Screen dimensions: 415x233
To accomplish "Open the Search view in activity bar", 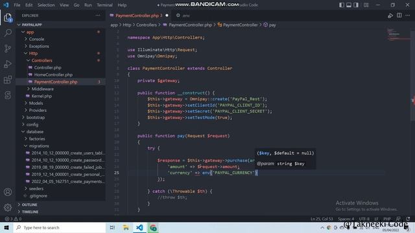I will [8, 33].
